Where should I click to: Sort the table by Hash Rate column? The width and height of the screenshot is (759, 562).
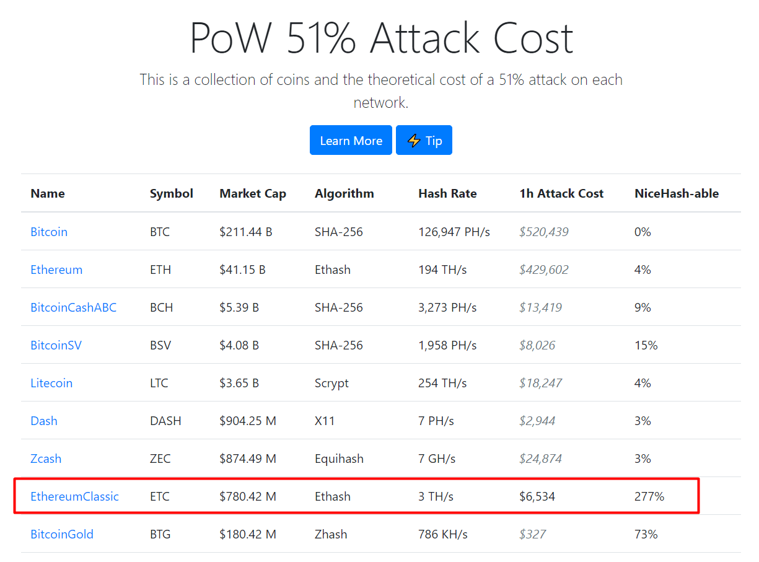[x=447, y=193]
